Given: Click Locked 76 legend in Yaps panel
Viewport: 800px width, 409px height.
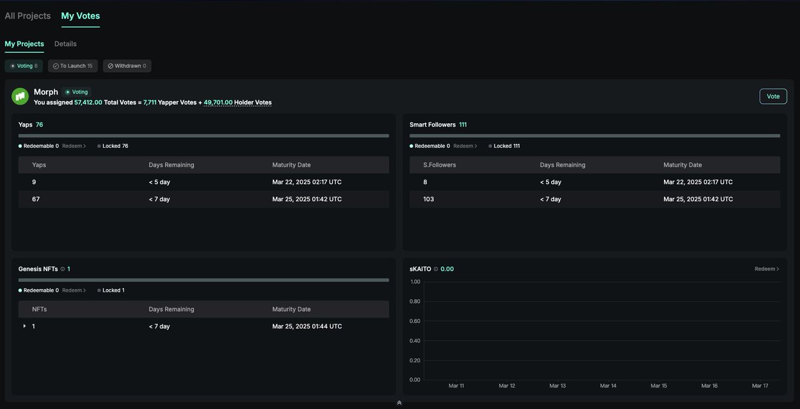Looking at the screenshot, I should click(113, 146).
